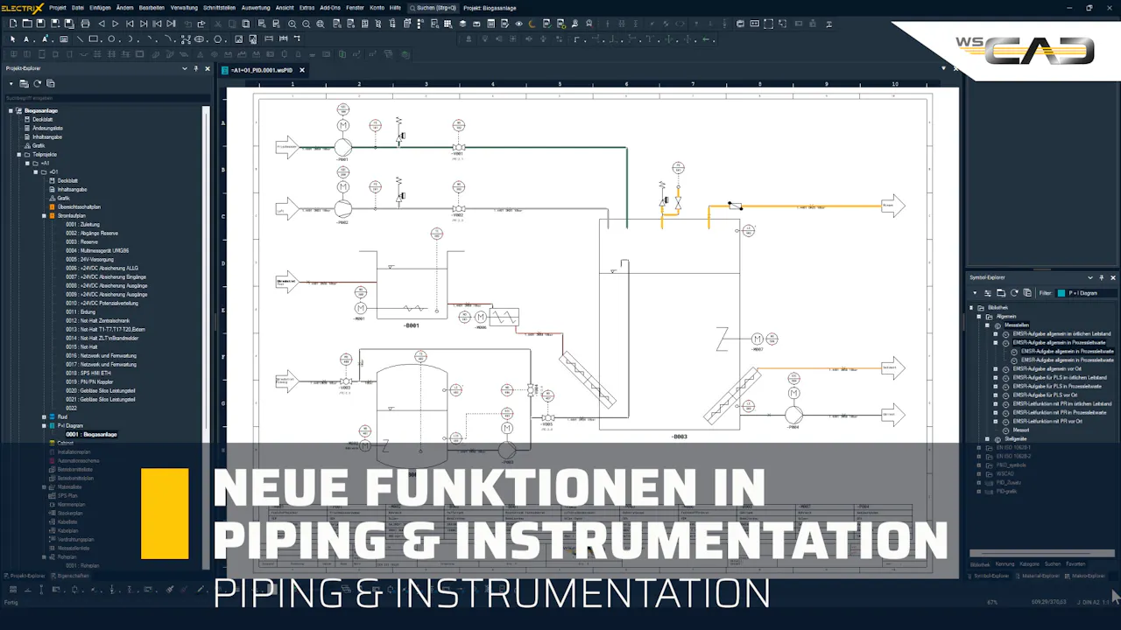Pin the Symbol-Explorer panel
The height and width of the screenshot is (630, 1121).
1102,277
